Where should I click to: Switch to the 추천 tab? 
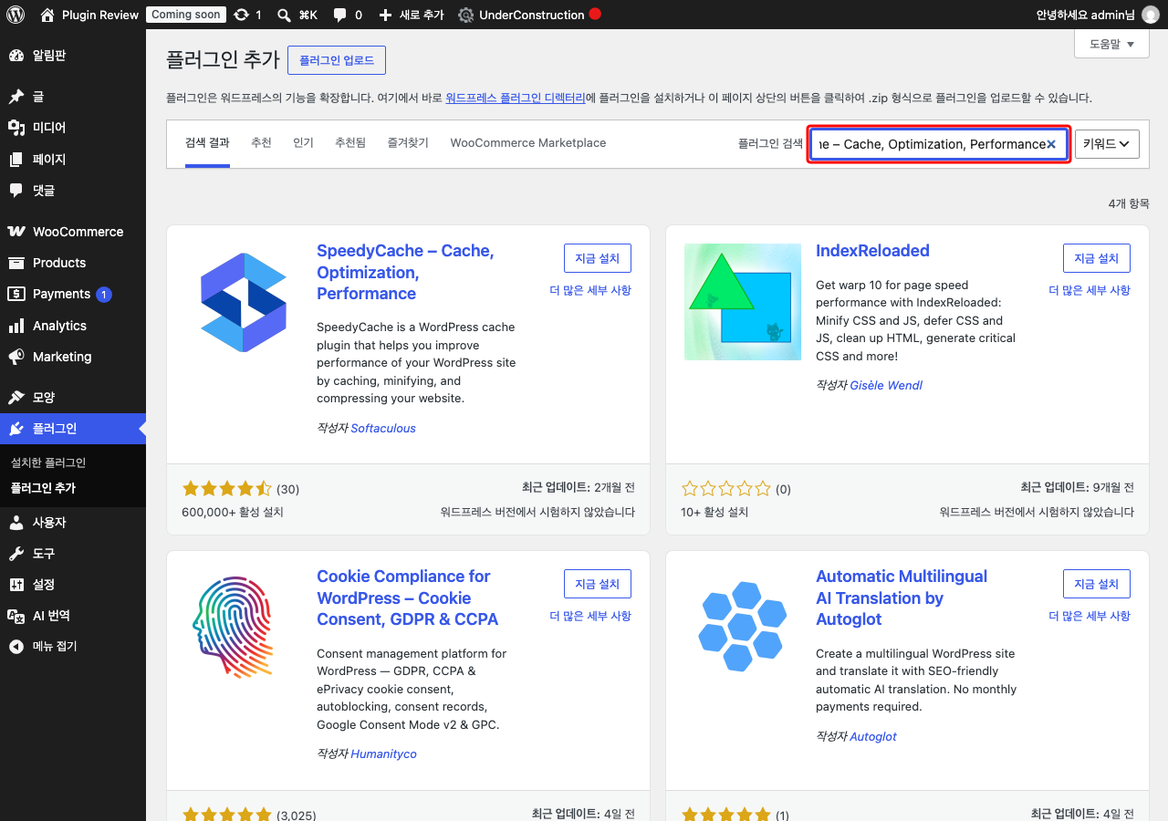261,143
